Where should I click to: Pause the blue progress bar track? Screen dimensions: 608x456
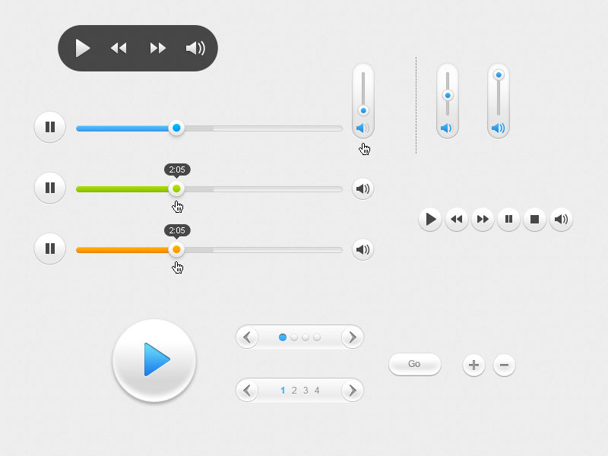point(50,127)
